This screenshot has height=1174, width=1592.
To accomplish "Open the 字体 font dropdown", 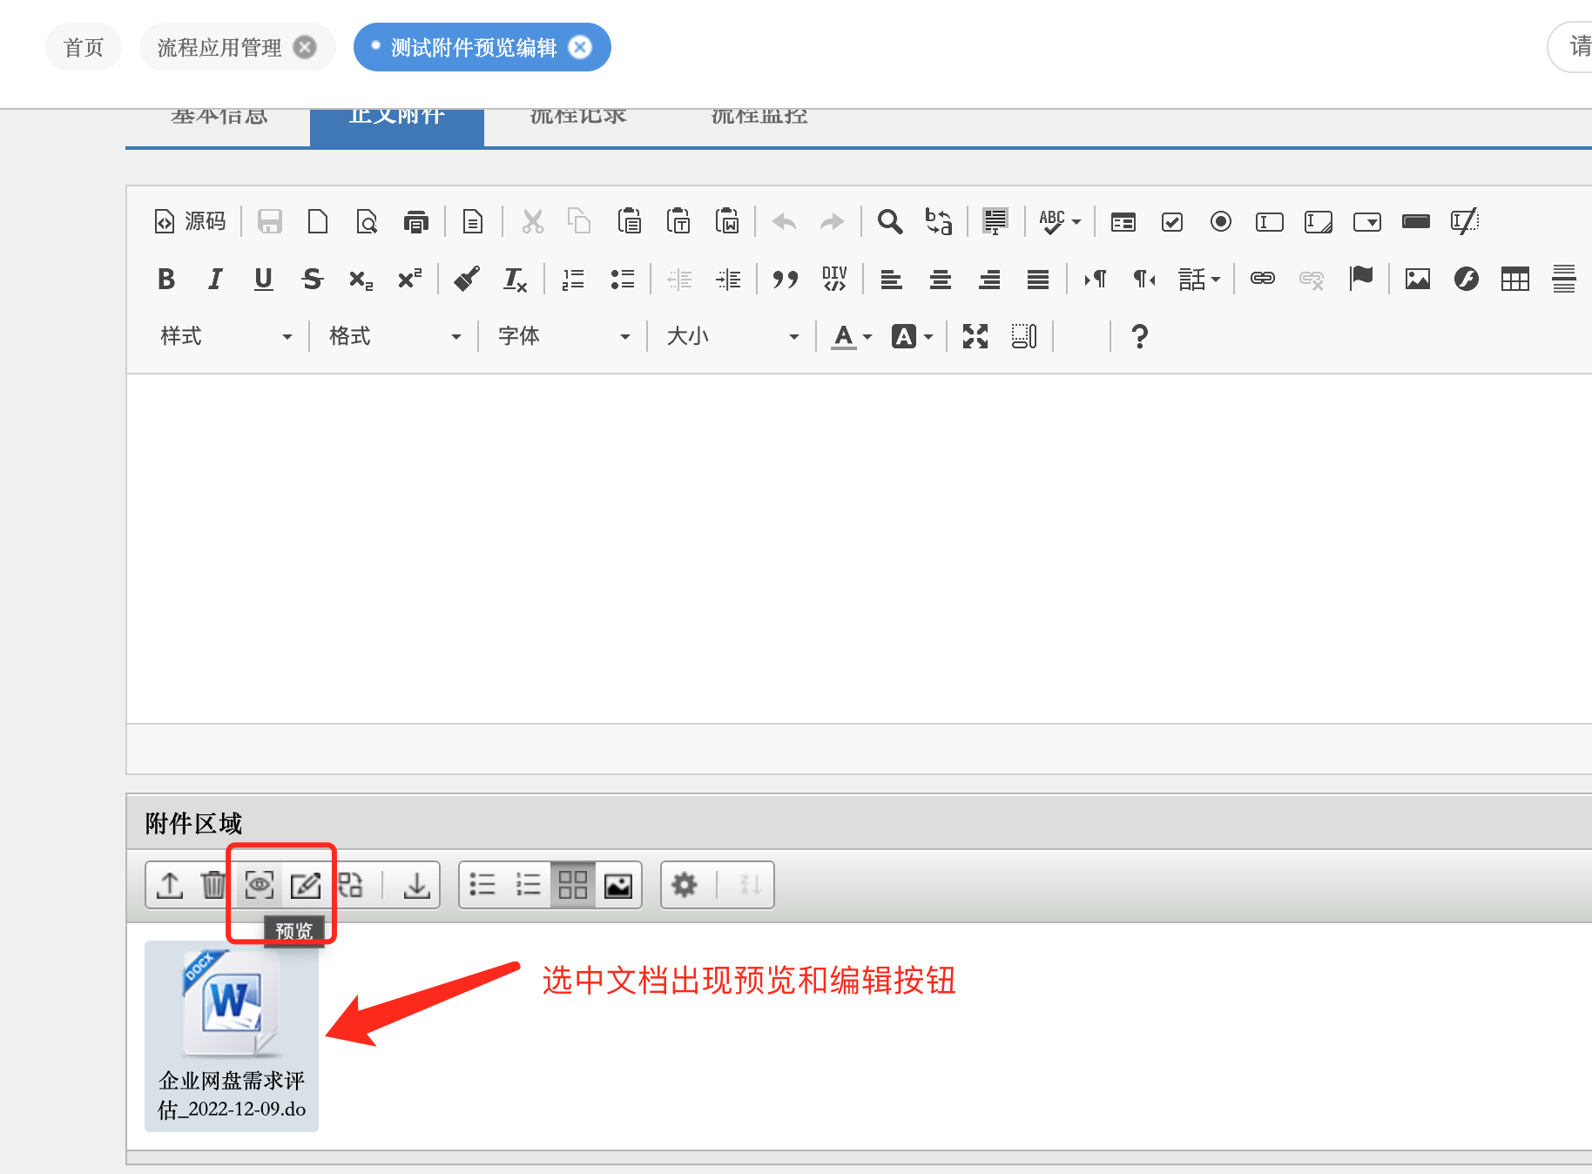I will click(563, 336).
